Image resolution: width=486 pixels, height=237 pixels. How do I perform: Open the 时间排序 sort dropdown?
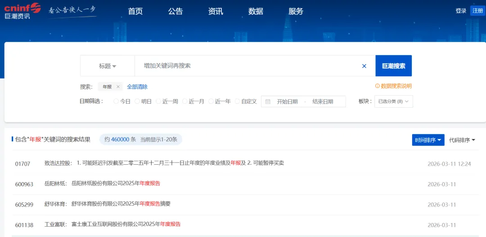[x=428, y=140]
